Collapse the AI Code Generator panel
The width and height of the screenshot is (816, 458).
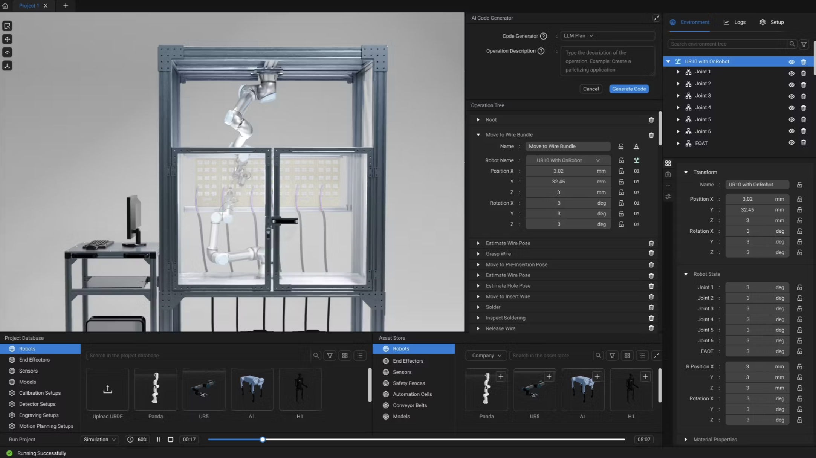coord(656,18)
